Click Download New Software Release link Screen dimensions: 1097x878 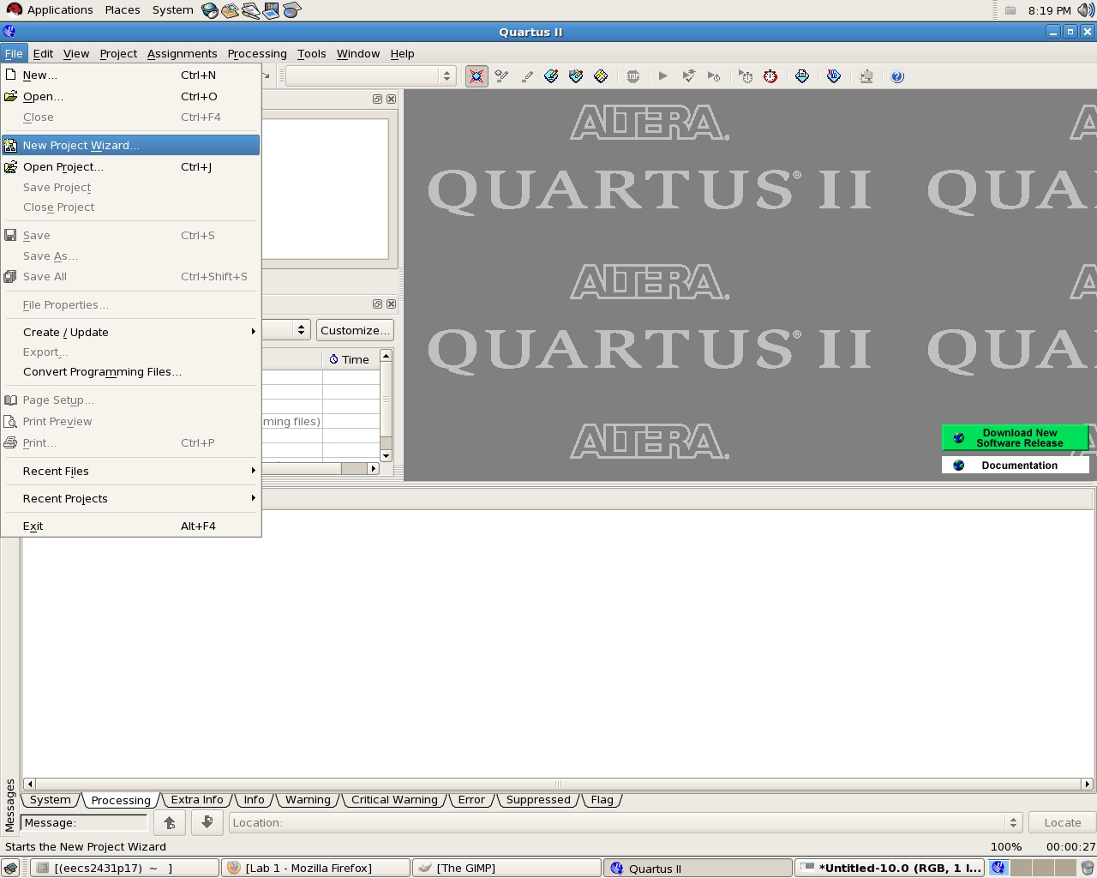(1016, 438)
